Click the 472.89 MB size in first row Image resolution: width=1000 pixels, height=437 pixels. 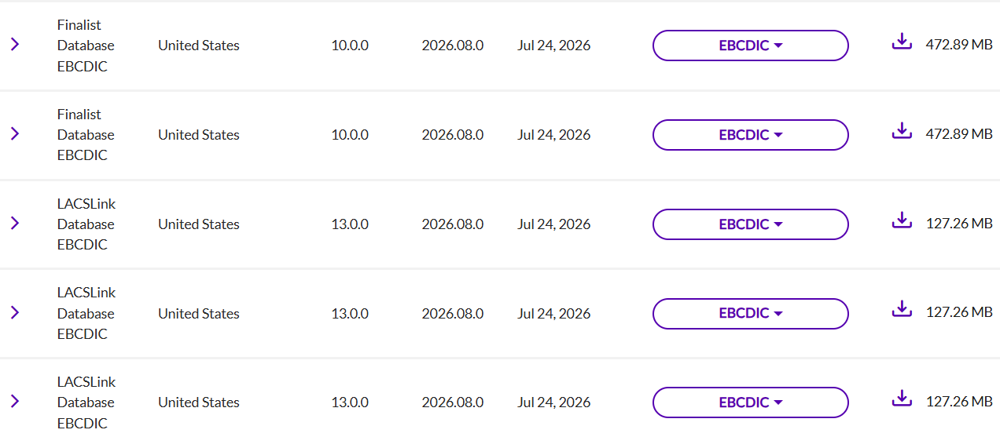[x=959, y=46]
